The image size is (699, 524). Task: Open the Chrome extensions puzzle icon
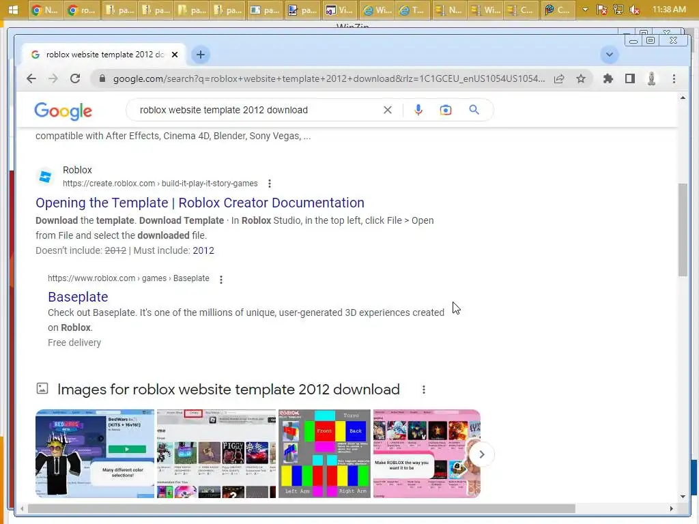coord(608,78)
